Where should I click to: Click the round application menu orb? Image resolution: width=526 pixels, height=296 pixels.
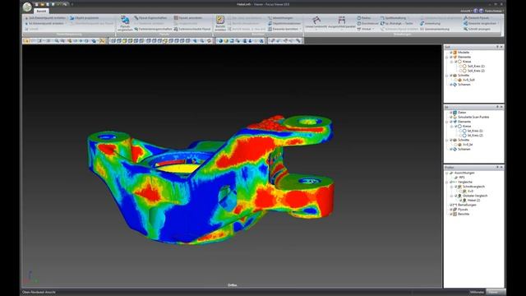coord(27,7)
